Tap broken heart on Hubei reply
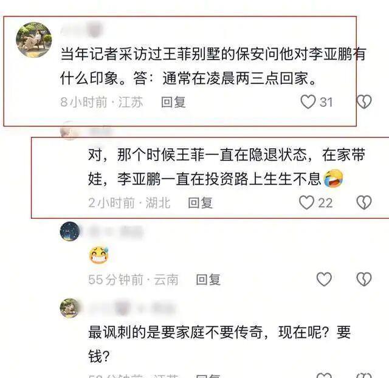 coord(363,202)
